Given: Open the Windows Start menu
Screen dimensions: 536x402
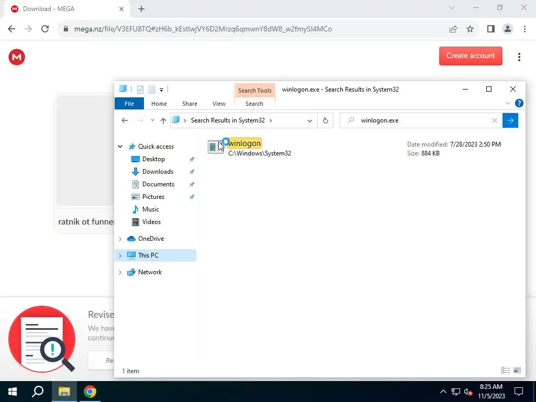Looking at the screenshot, I should point(13,392).
